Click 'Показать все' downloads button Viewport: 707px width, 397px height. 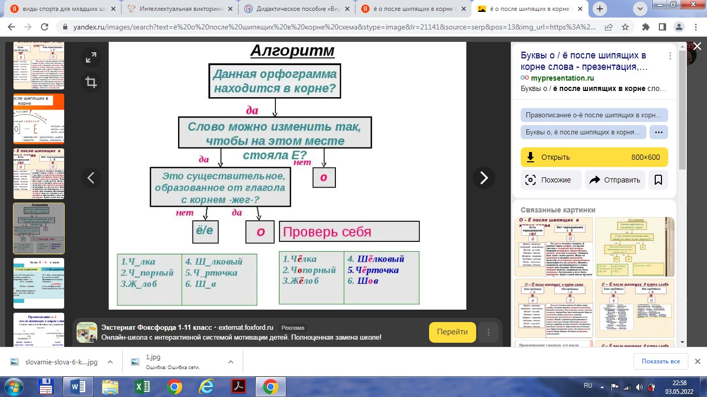660,361
